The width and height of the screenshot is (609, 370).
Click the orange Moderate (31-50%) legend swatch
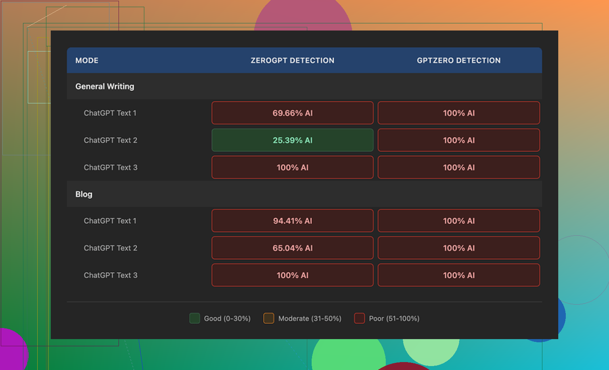[269, 318]
